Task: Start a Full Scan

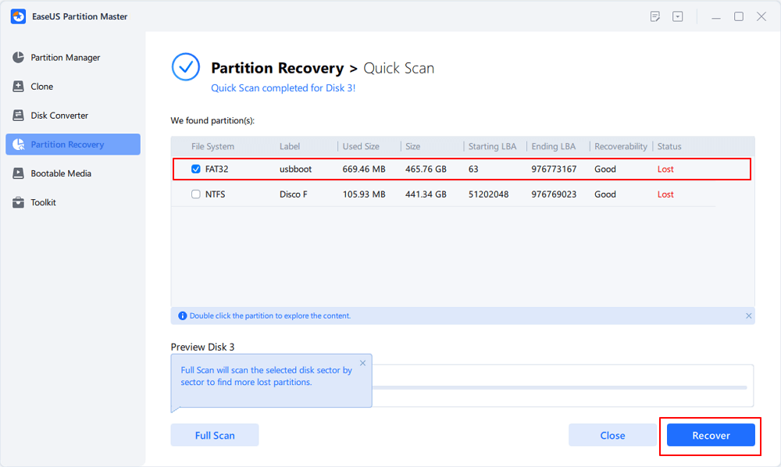Action: pos(214,436)
